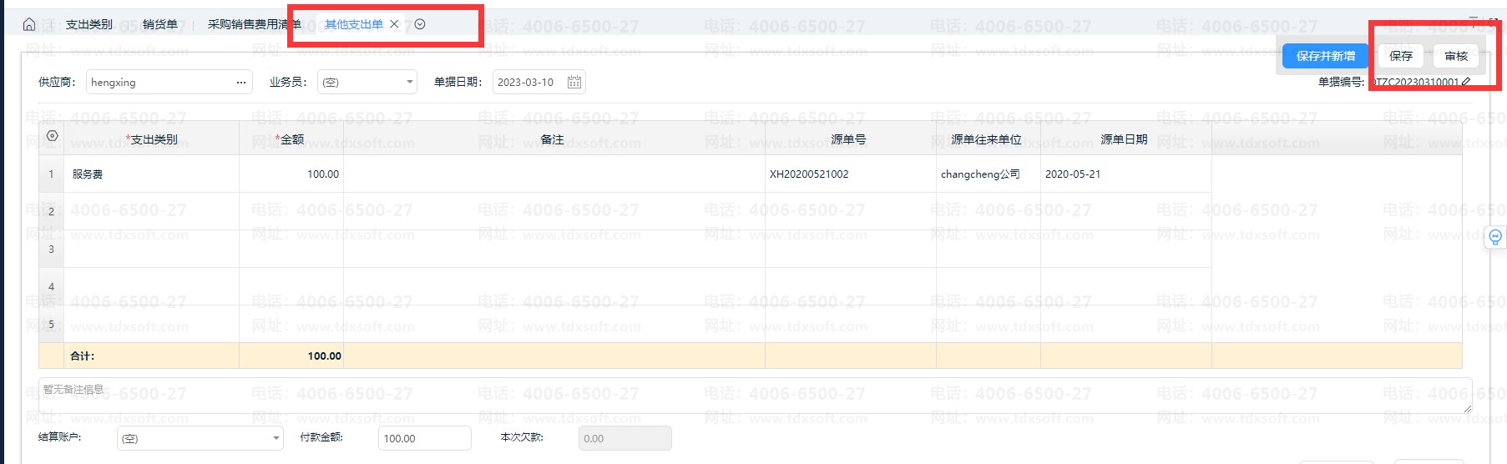Go to the home page icon

point(29,24)
